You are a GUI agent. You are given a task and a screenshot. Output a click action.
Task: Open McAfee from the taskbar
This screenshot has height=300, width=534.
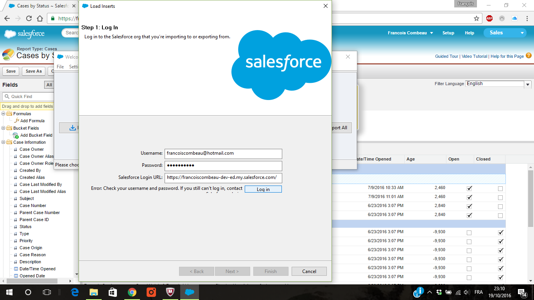point(170,292)
